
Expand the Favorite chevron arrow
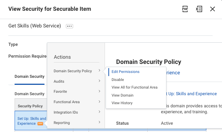(99, 91)
